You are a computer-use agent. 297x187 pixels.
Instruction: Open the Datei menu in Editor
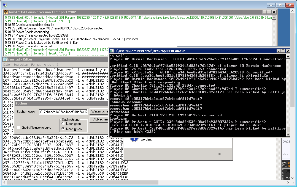coord(7,65)
